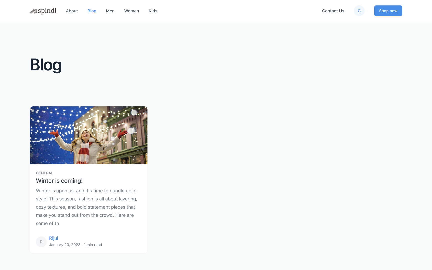Click the author name Rijul
The image size is (432, 270).
click(x=54, y=238)
